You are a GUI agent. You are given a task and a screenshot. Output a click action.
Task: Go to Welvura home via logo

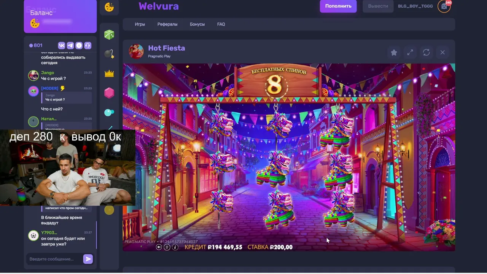pos(159,6)
